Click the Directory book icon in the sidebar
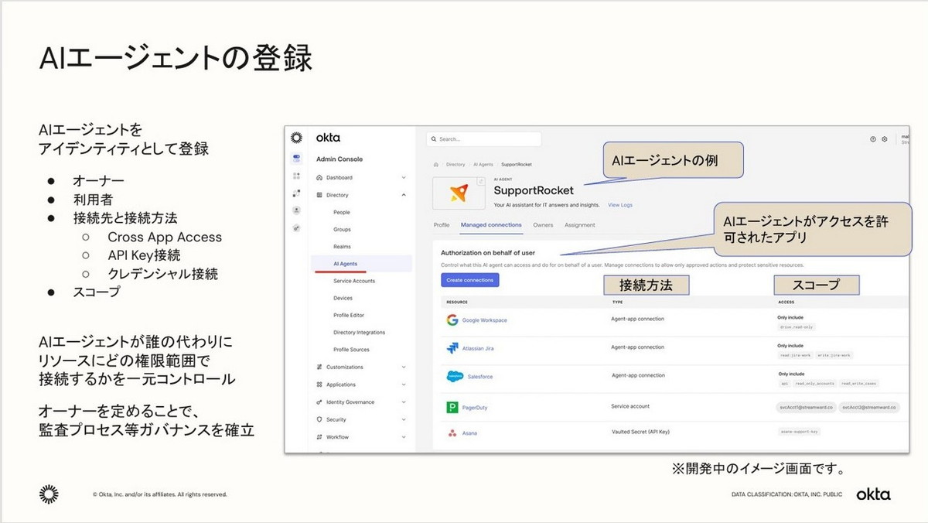Image resolution: width=928 pixels, height=523 pixels. [319, 195]
